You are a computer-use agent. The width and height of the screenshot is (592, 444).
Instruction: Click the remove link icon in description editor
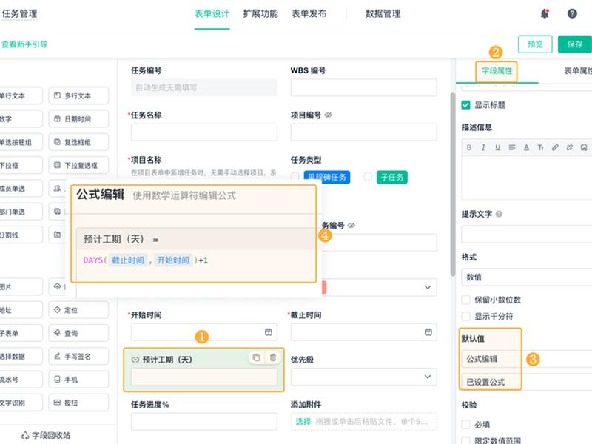[x=569, y=147]
